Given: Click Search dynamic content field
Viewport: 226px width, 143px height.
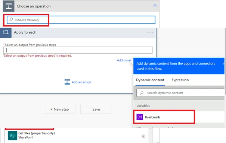Looking at the screenshot, I should (180, 93).
